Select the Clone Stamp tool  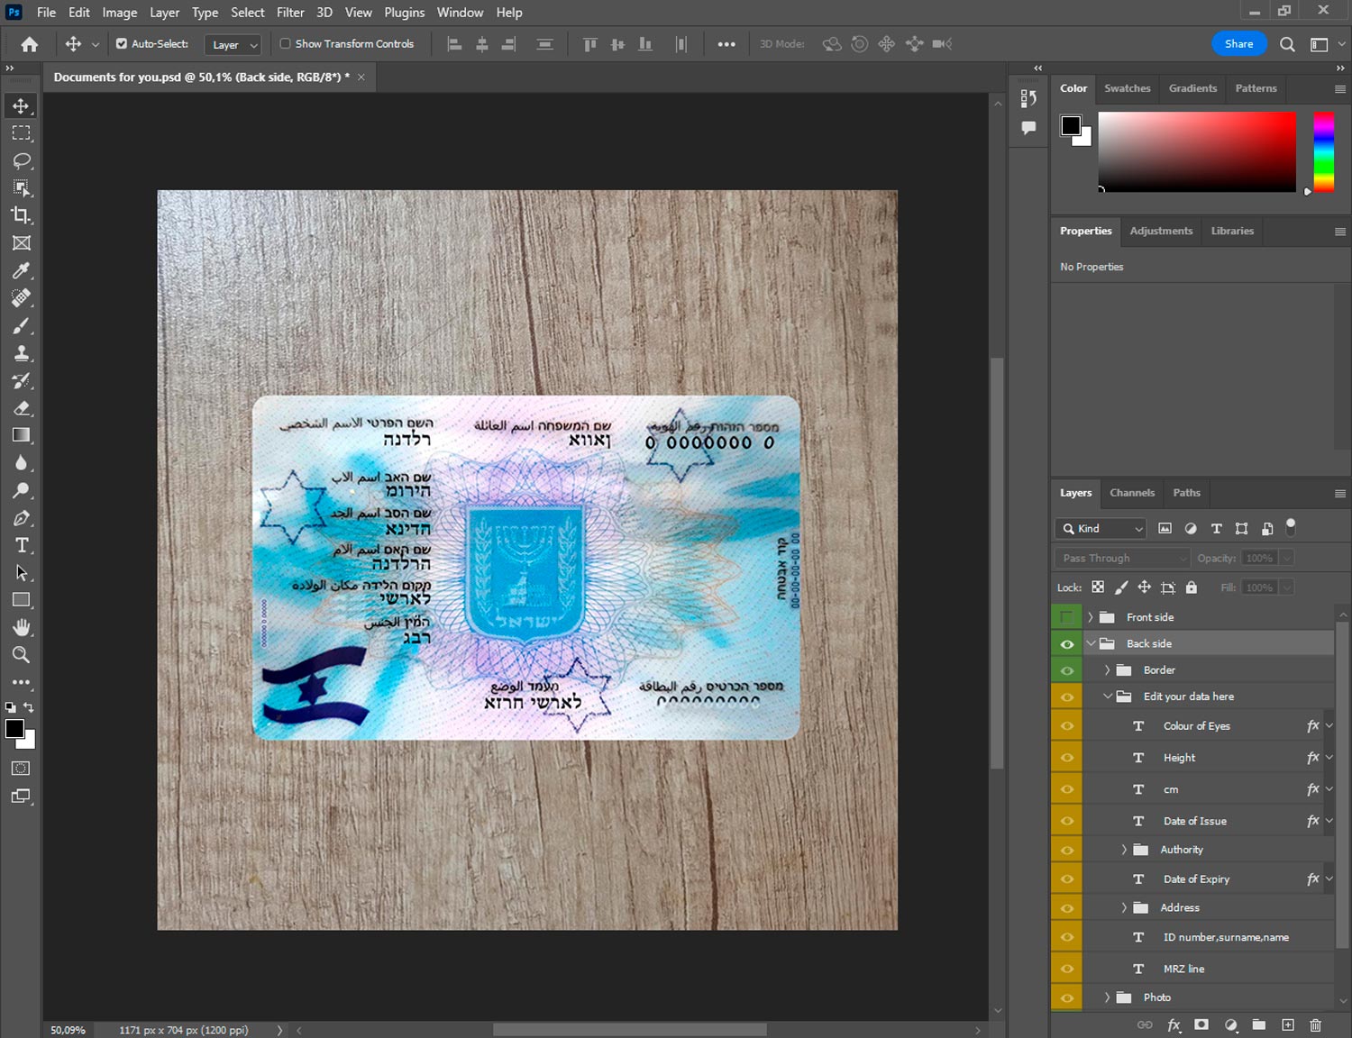point(22,353)
